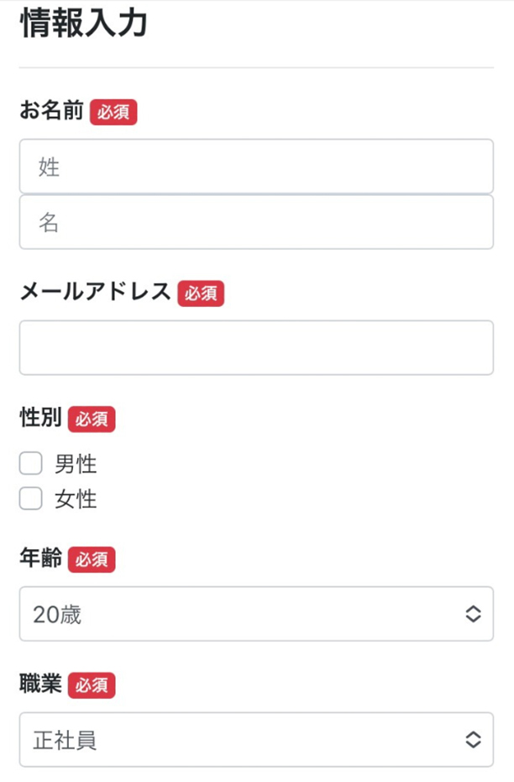Click the 性別 field label

pyautogui.click(x=40, y=419)
